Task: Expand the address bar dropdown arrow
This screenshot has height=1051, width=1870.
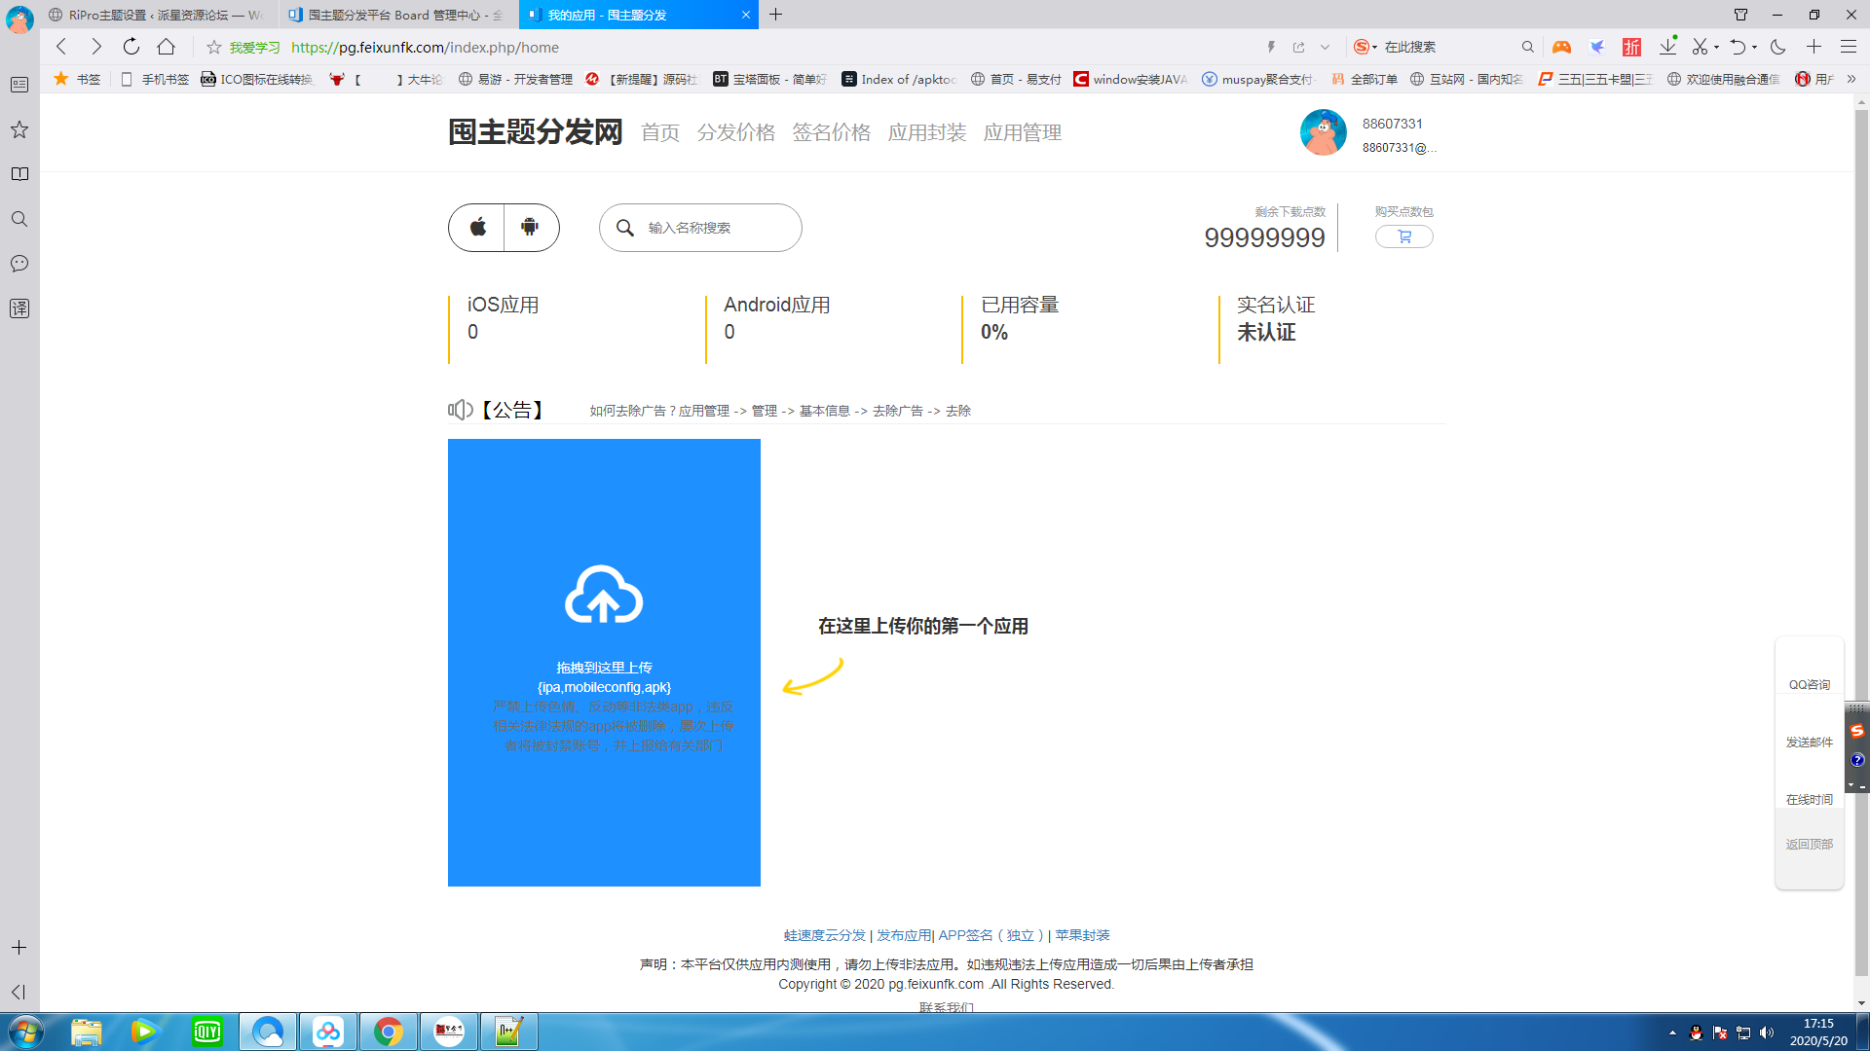Action: (1325, 47)
